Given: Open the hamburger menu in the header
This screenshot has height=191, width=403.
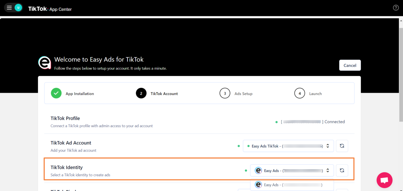Looking at the screenshot, I should pos(9,8).
